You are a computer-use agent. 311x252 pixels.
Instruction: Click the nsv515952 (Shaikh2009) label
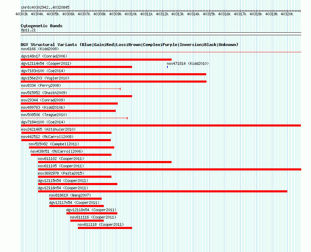click(x=44, y=93)
